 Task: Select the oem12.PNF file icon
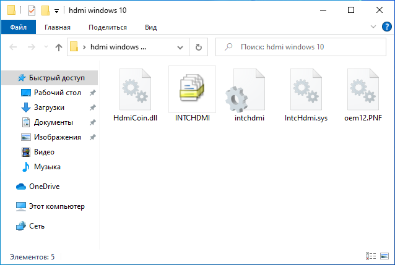[363, 89]
